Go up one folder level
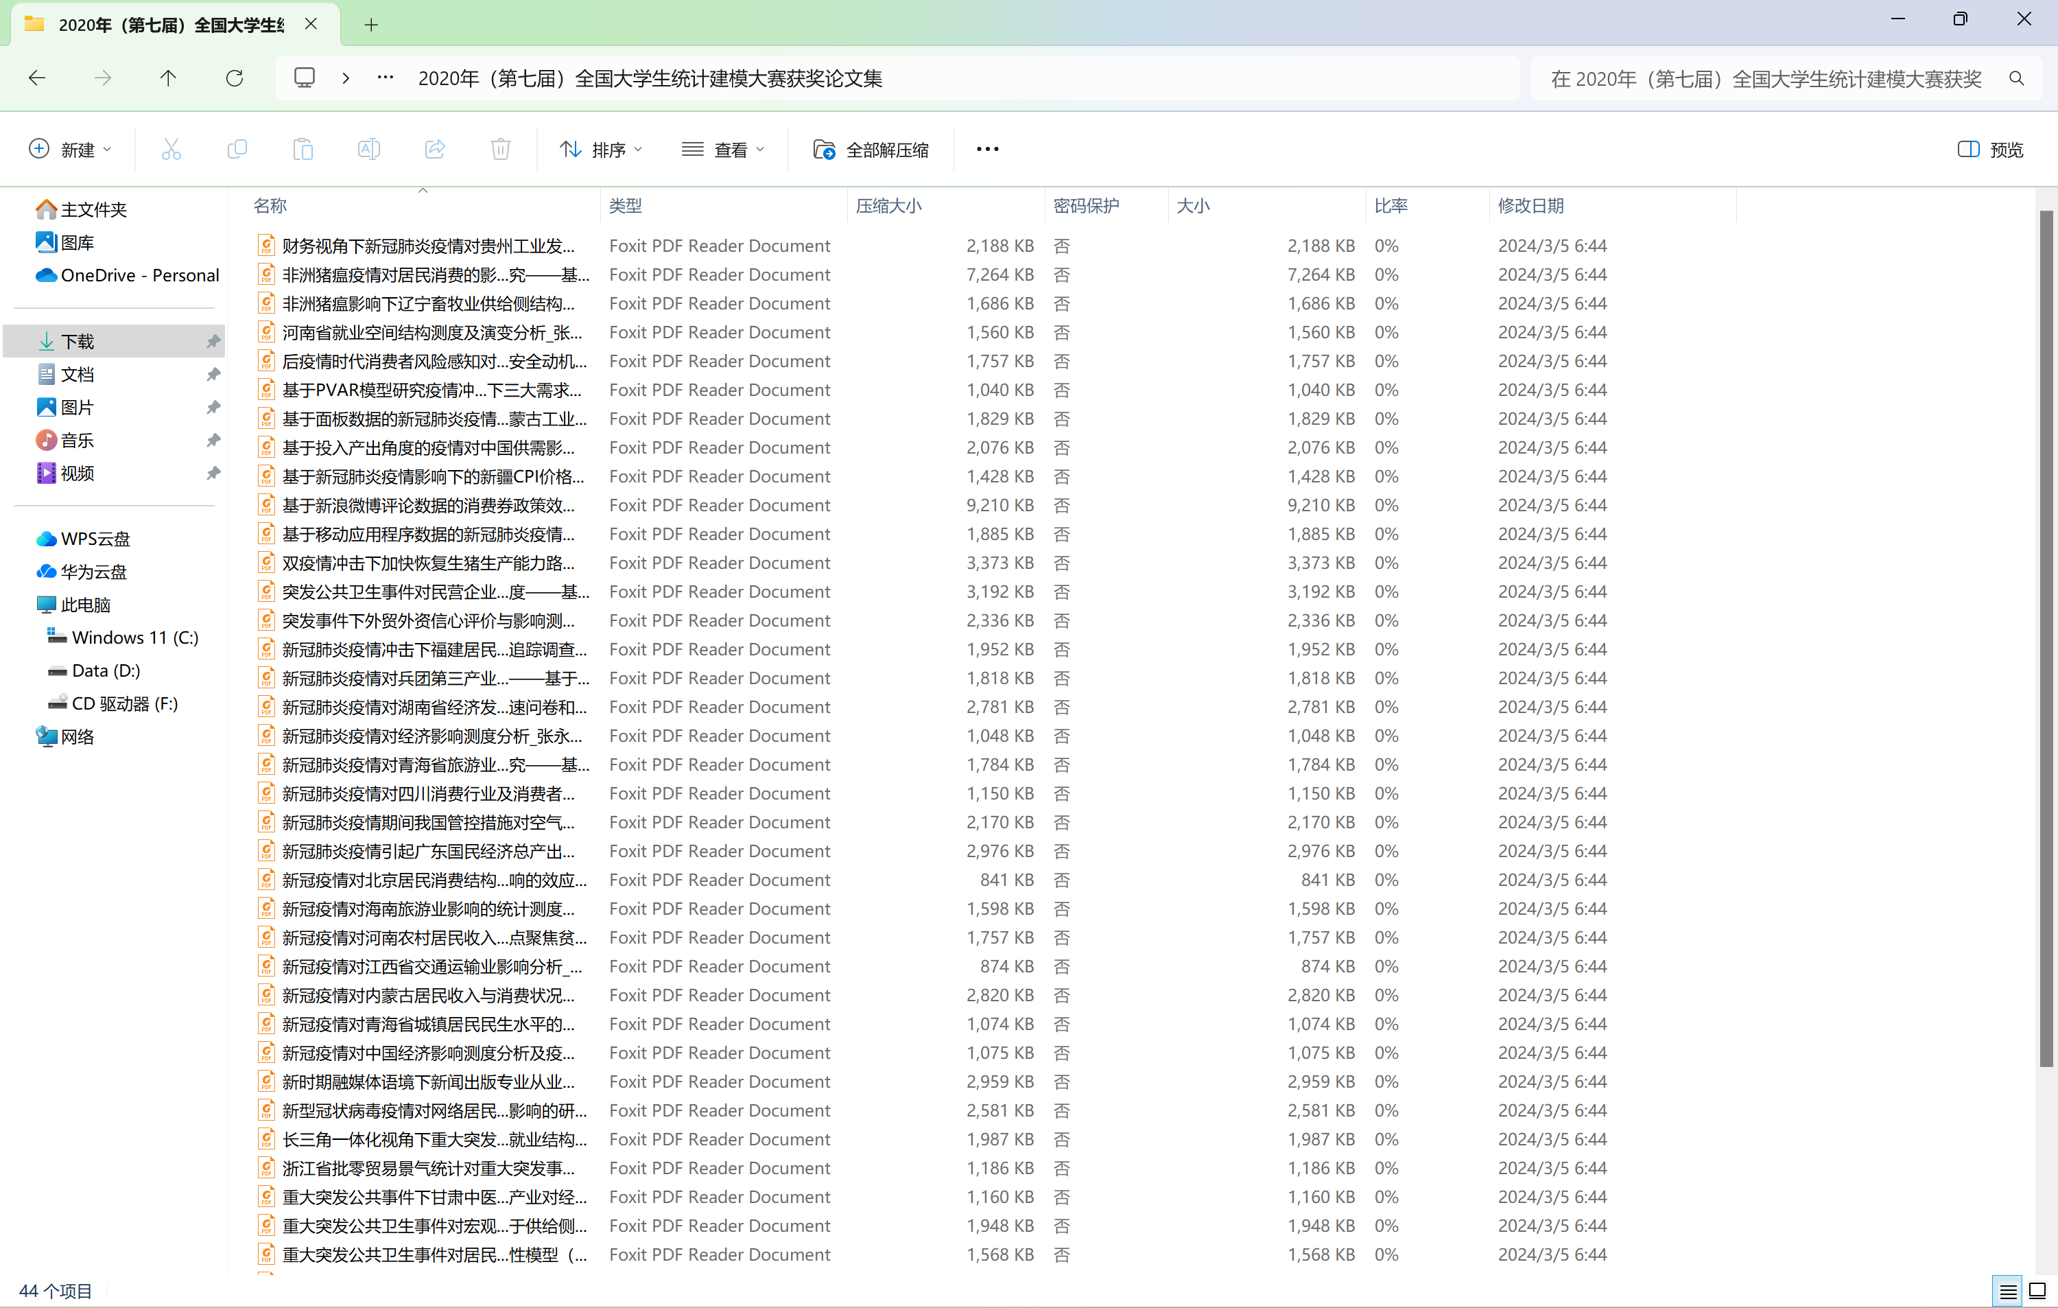The width and height of the screenshot is (2058, 1308). [168, 79]
